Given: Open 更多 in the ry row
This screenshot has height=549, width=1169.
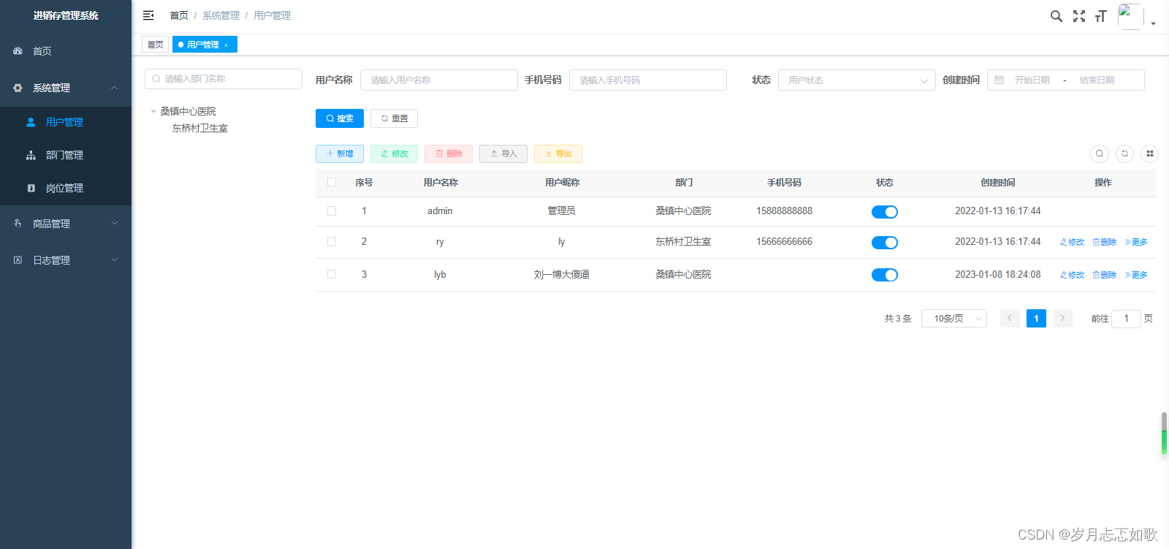Looking at the screenshot, I should pos(1136,242).
